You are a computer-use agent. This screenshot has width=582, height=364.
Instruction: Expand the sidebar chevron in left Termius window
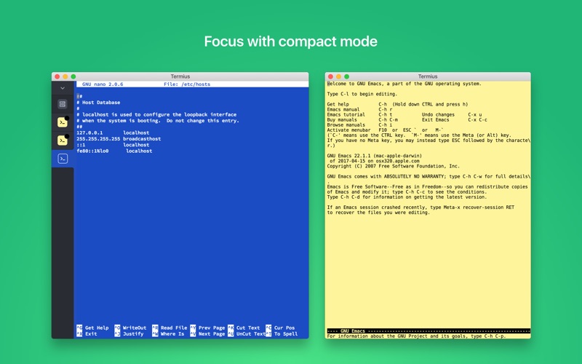coord(63,88)
